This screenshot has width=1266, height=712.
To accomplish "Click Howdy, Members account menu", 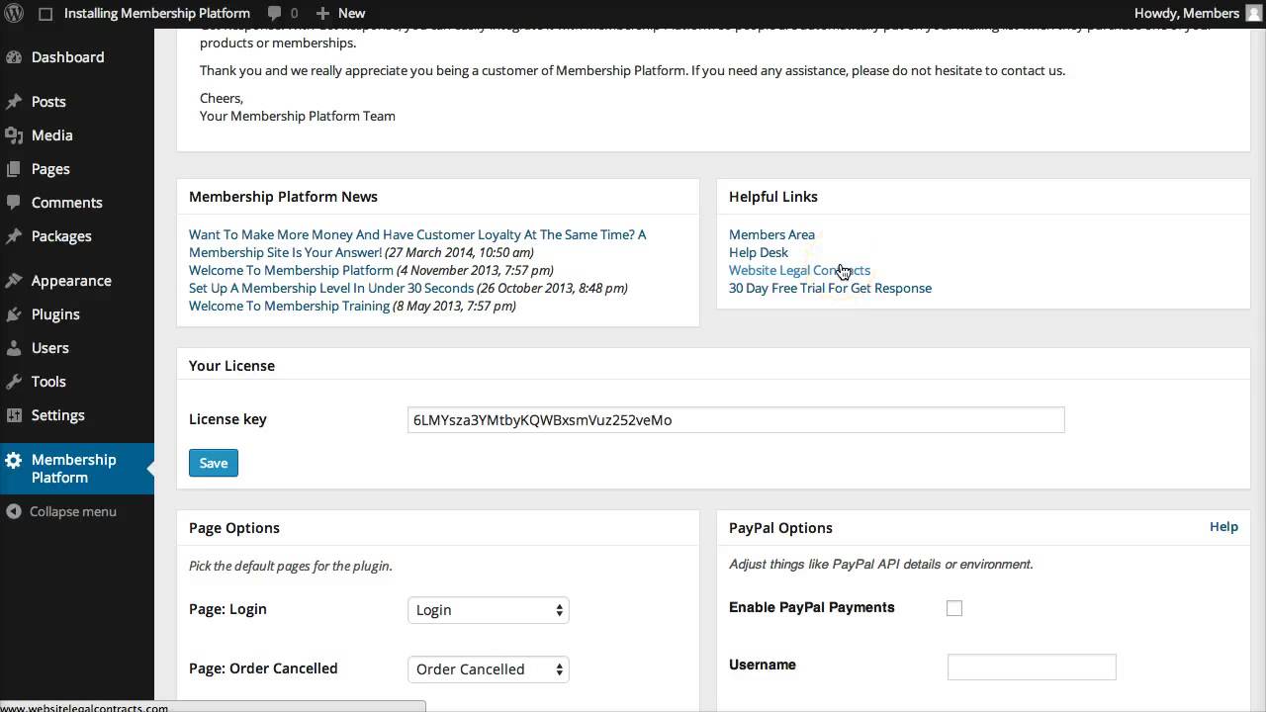I will click(x=1187, y=13).
